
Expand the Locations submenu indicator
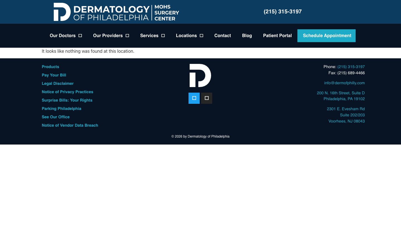click(x=201, y=35)
